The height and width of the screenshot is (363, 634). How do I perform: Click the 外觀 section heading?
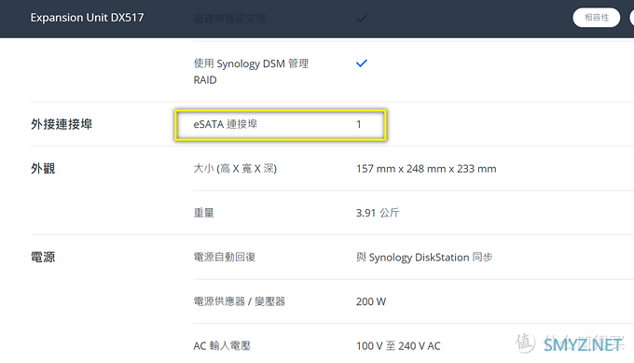pyautogui.click(x=43, y=168)
